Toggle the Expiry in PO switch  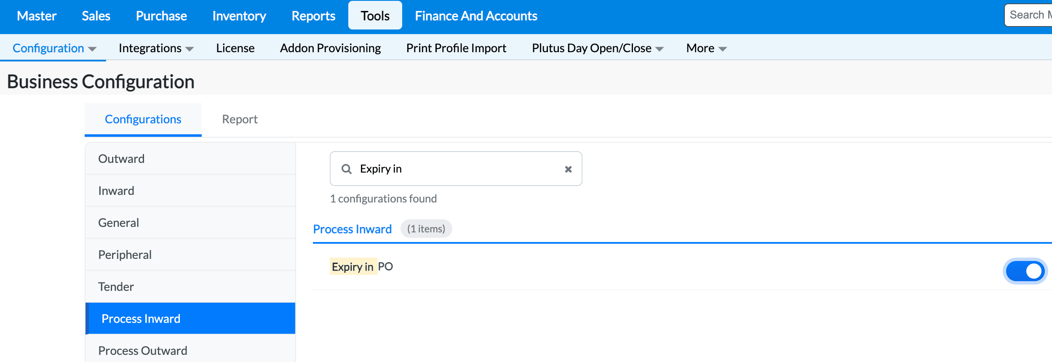(1025, 271)
